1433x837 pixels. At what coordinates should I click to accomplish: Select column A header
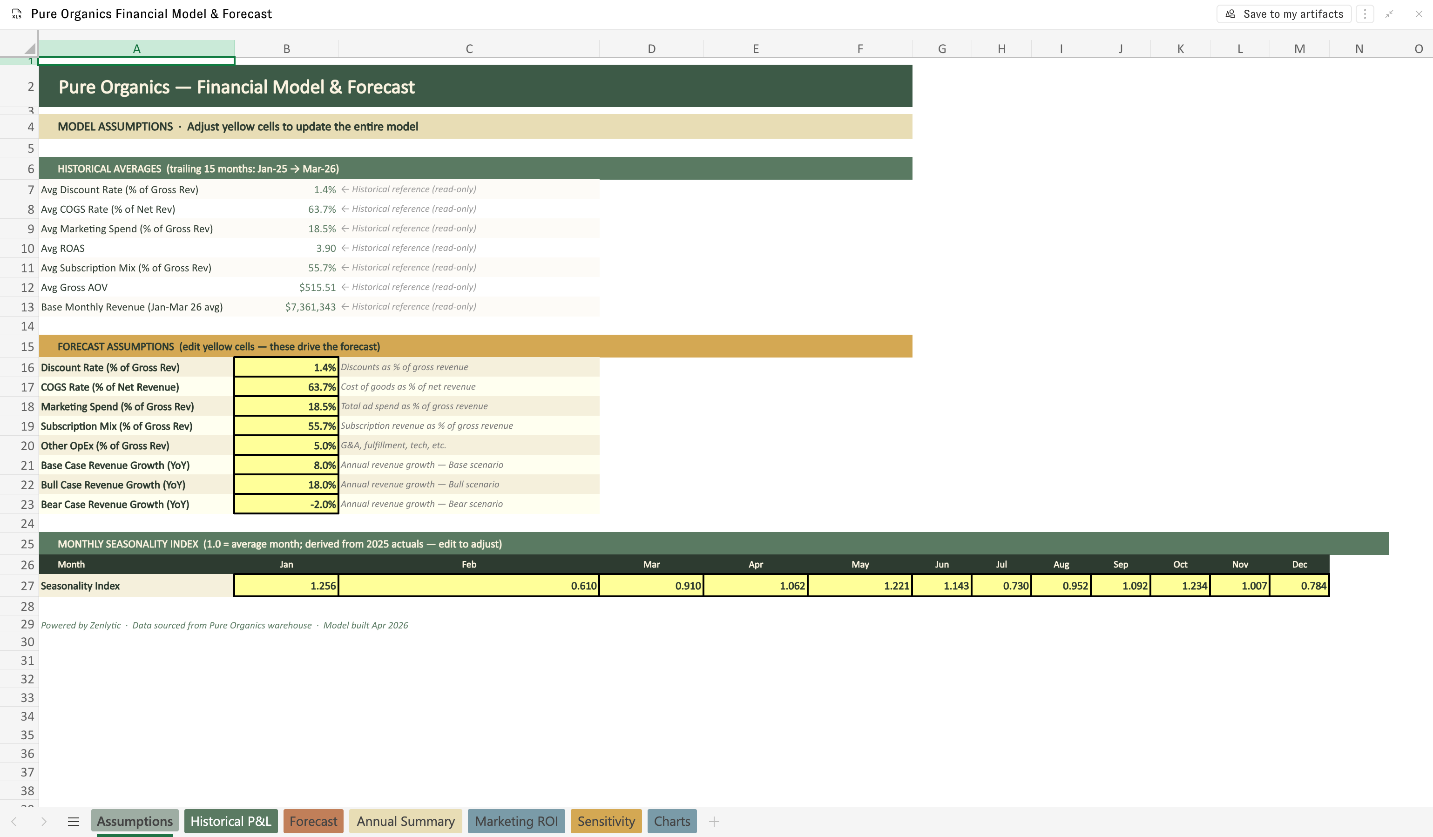click(136, 49)
